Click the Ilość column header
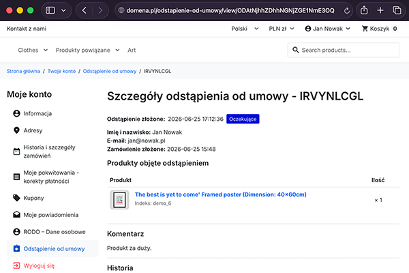 [378, 180]
